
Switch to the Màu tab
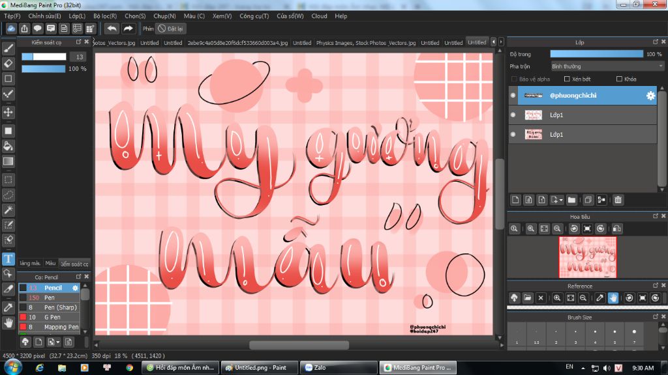pyautogui.click(x=50, y=264)
